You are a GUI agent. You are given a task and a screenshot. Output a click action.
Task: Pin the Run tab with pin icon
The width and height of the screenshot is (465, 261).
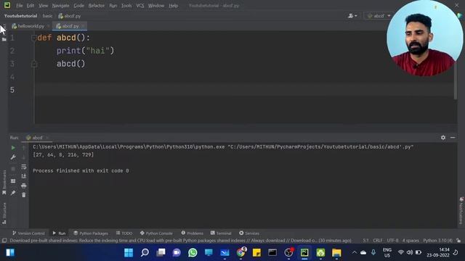coord(13,193)
